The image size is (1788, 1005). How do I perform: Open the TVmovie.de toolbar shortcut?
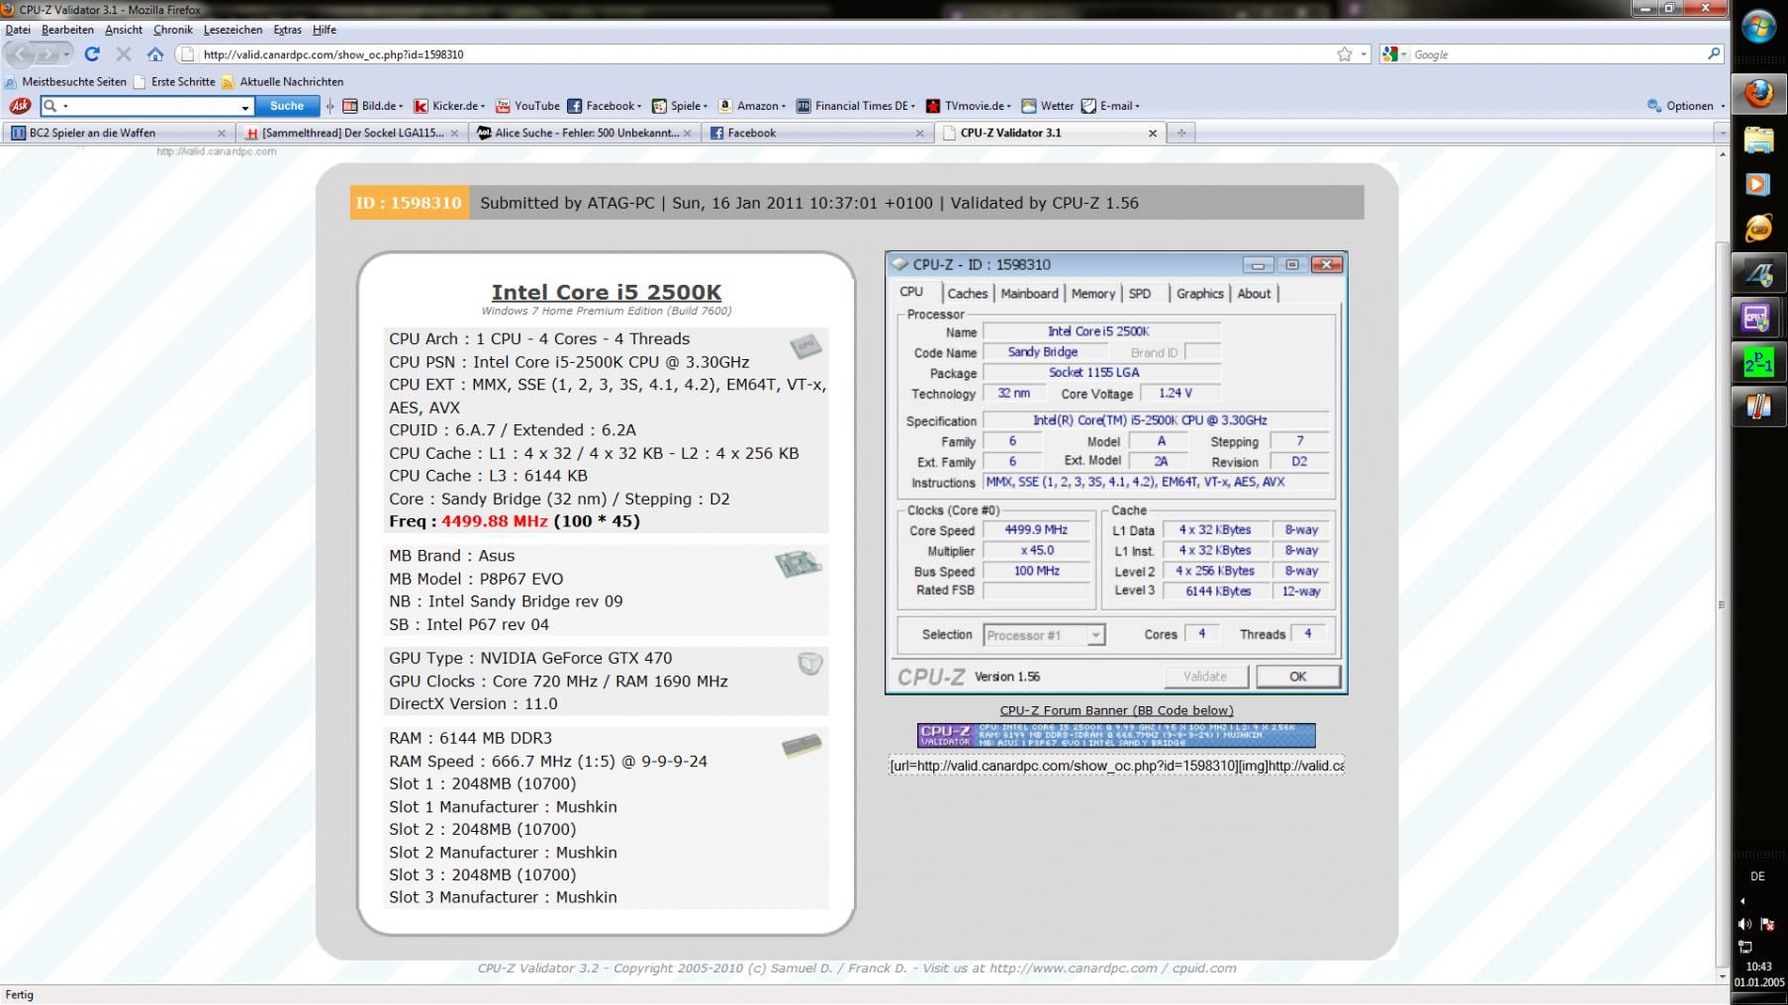(969, 106)
